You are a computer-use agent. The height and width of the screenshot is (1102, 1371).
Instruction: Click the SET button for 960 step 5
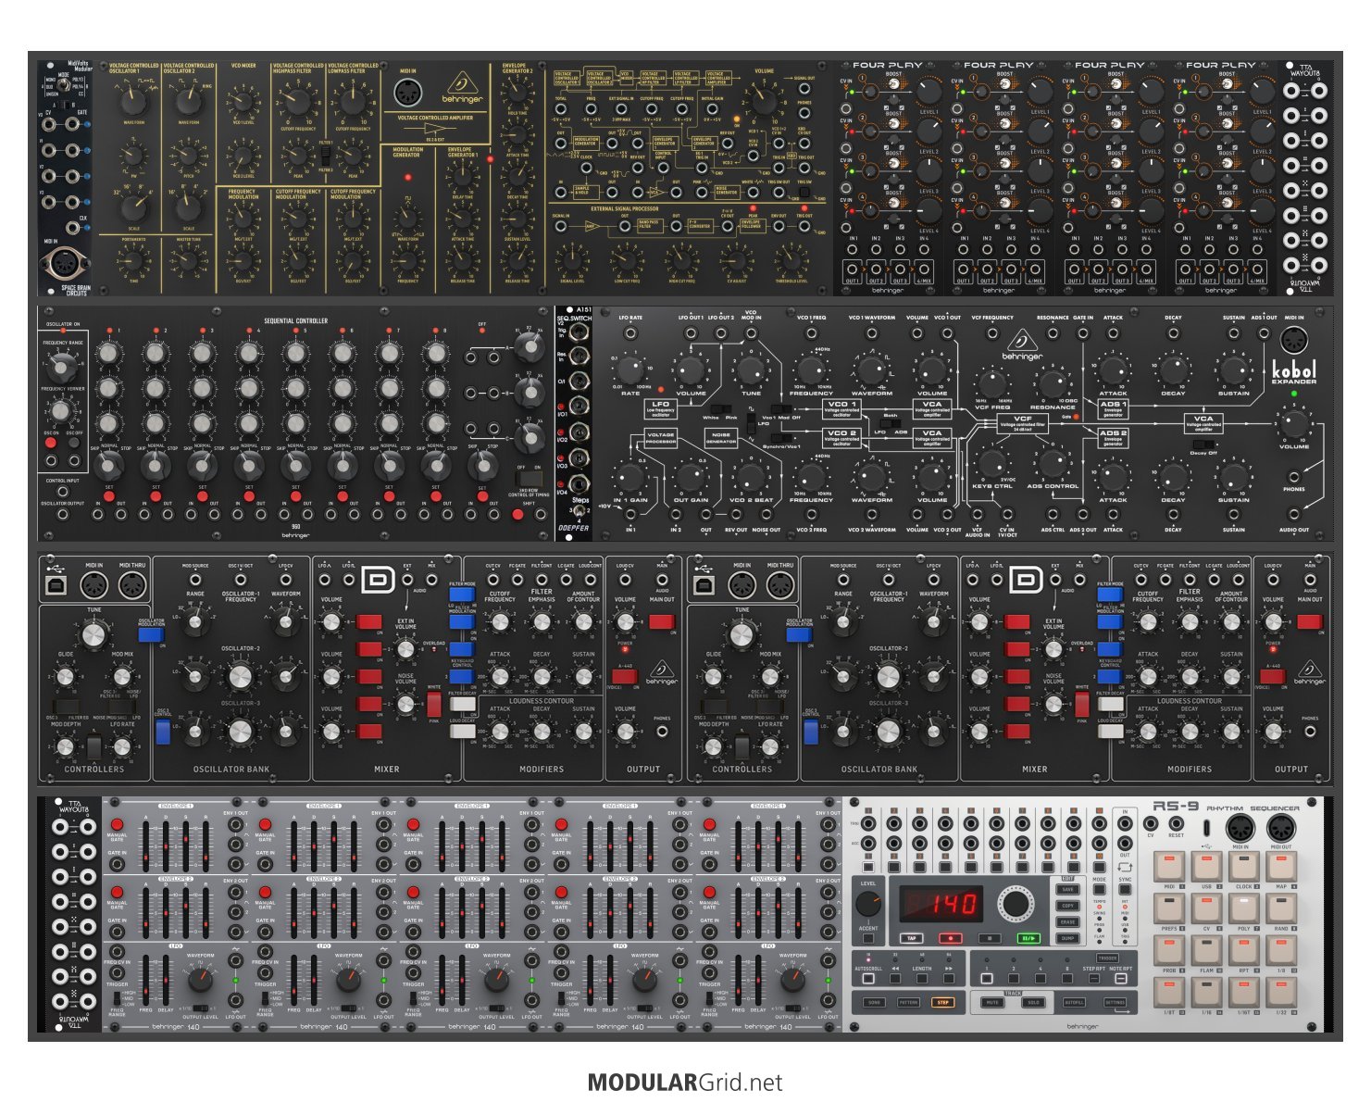click(x=295, y=497)
